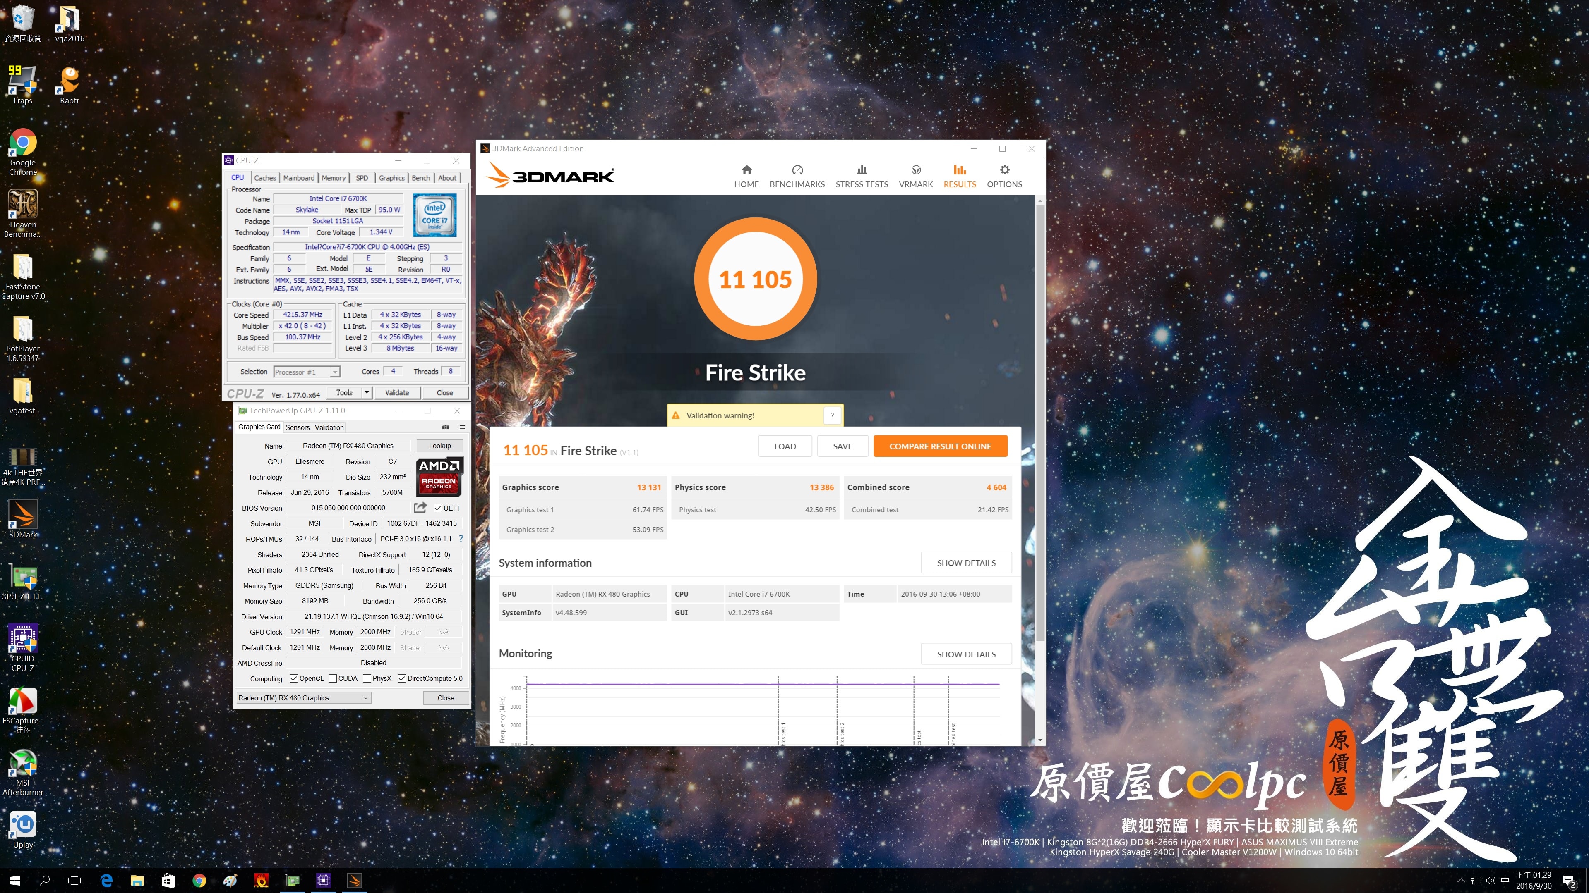Viewport: 1589px width, 893px height.
Task: Switch to the Caches tab in CPU-Z
Action: pos(265,177)
